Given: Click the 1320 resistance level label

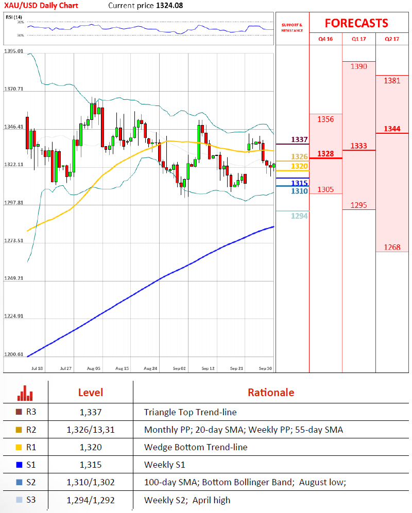Looking at the screenshot, I should (299, 166).
